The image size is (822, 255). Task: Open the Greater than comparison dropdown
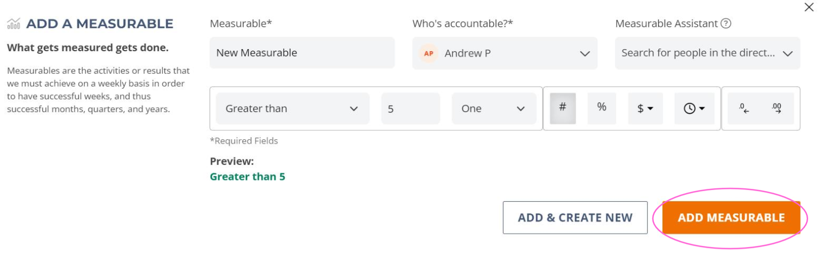pyautogui.click(x=292, y=108)
